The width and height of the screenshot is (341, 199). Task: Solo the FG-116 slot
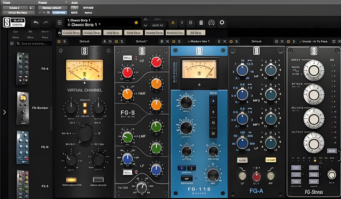point(179,41)
